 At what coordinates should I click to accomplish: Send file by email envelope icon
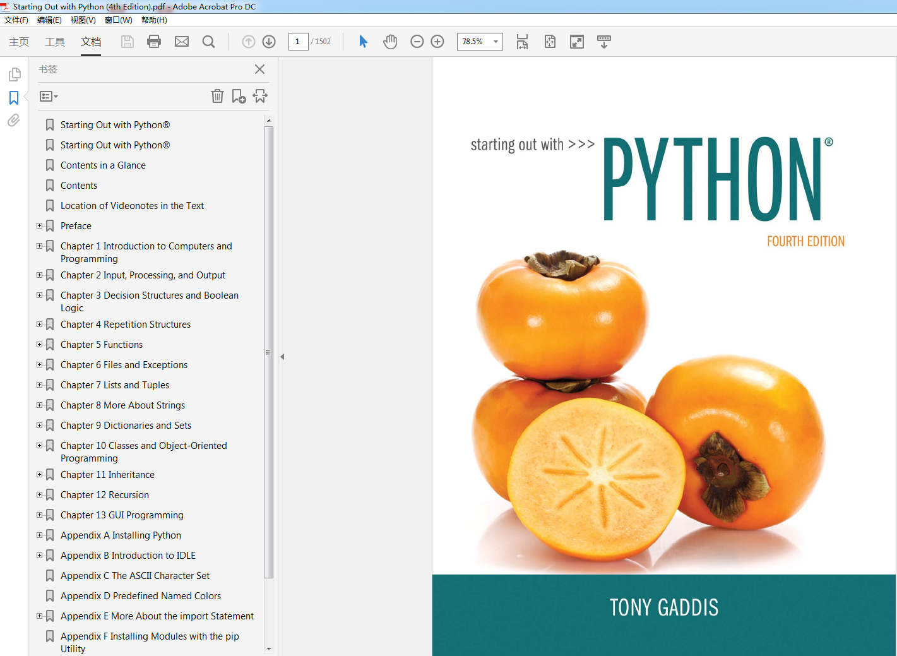(182, 42)
